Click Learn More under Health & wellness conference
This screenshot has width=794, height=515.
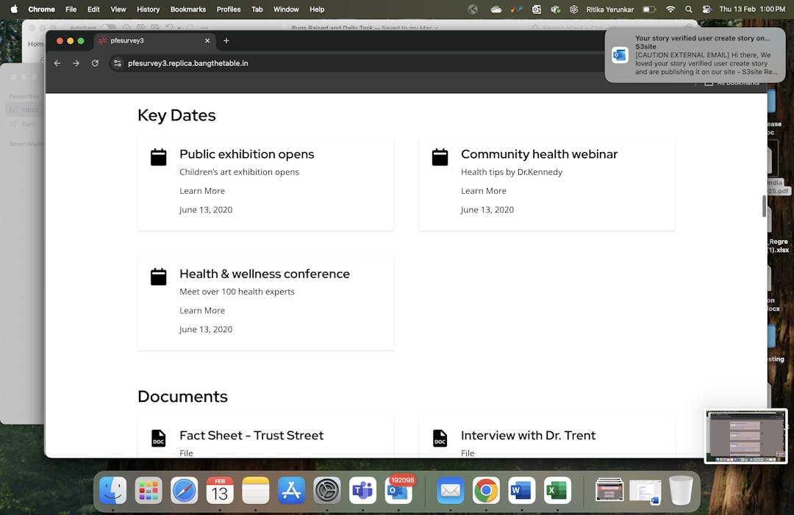pyautogui.click(x=202, y=311)
